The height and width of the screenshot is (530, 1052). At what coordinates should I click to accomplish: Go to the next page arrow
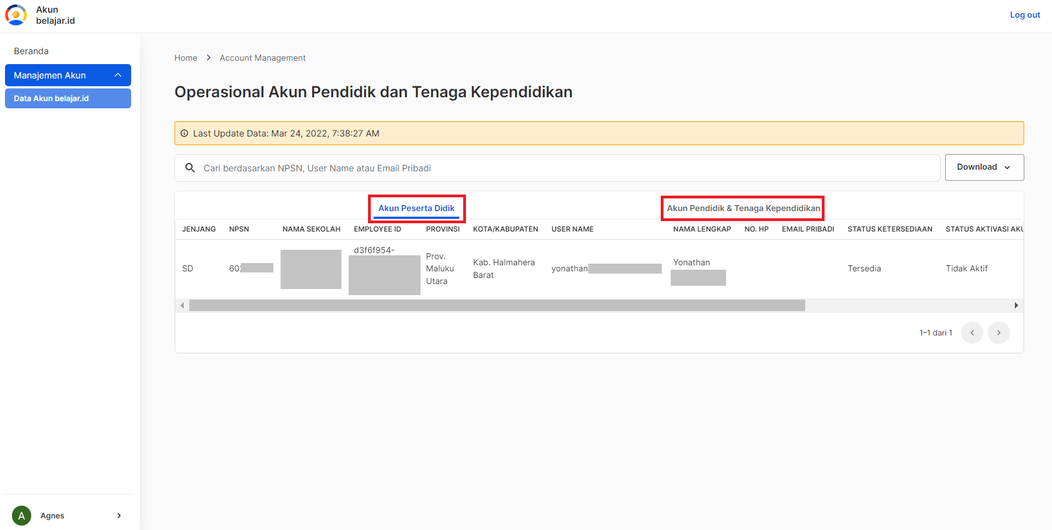pos(998,333)
